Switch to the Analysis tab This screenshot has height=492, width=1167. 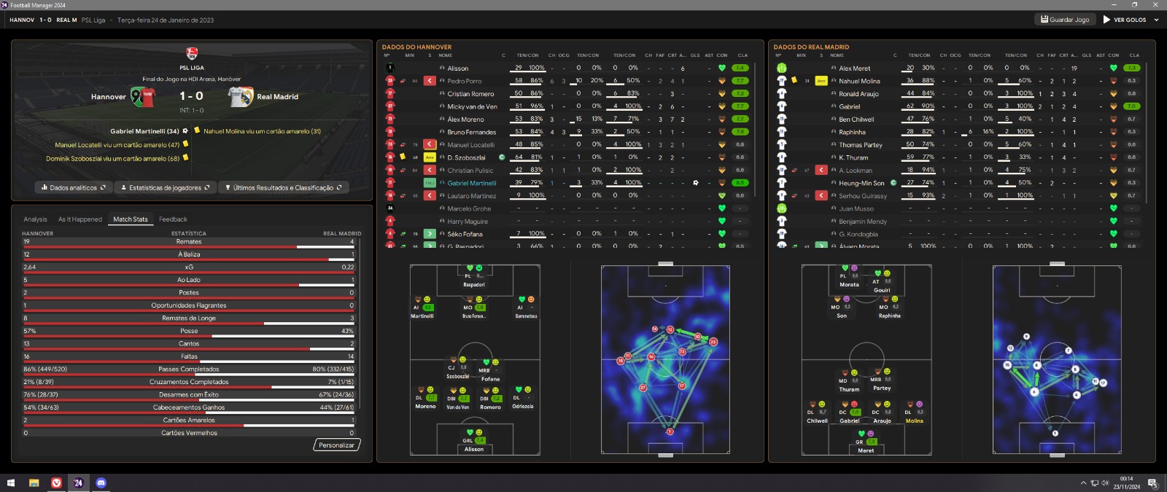click(35, 219)
